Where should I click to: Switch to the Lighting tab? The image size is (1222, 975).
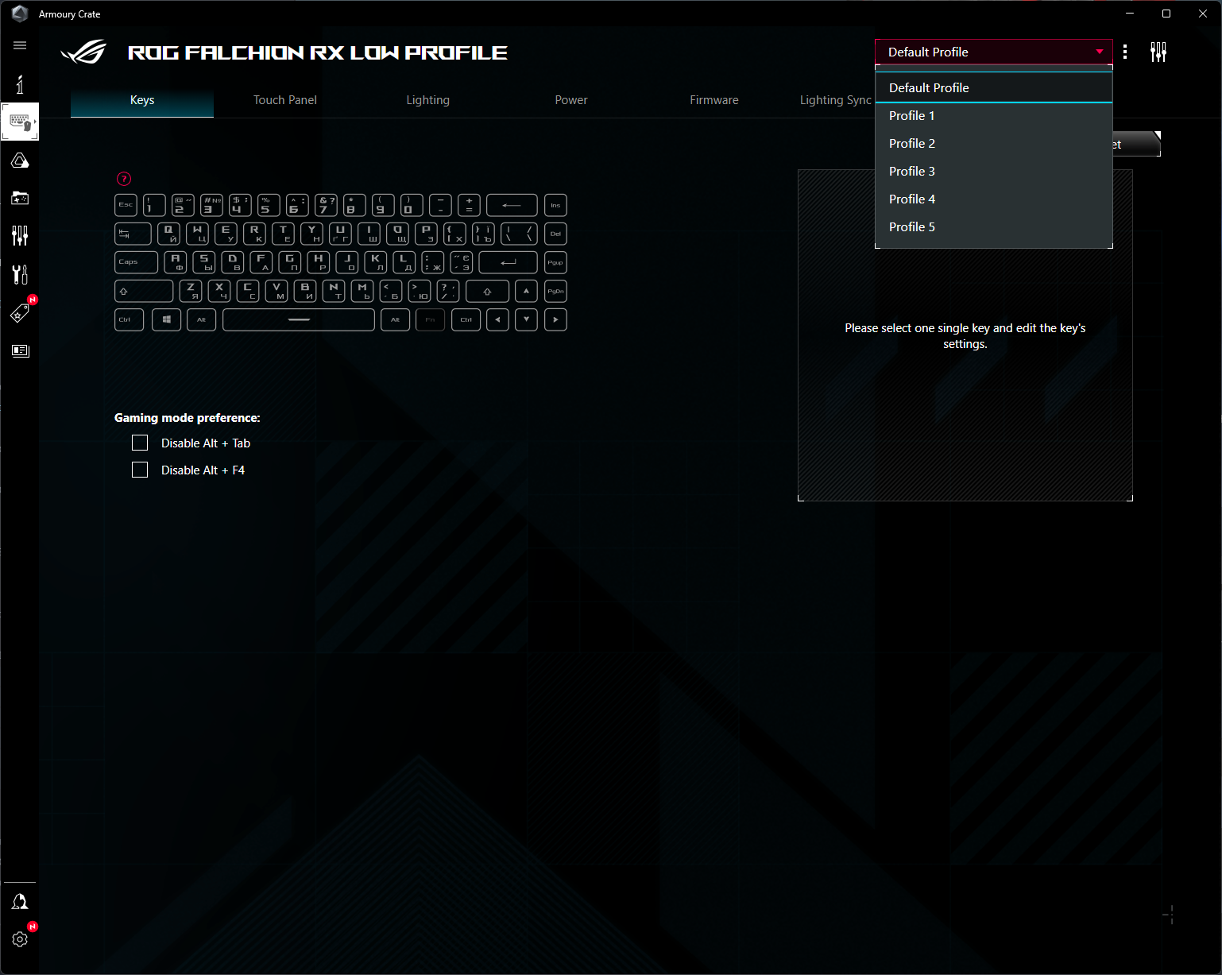tap(428, 100)
